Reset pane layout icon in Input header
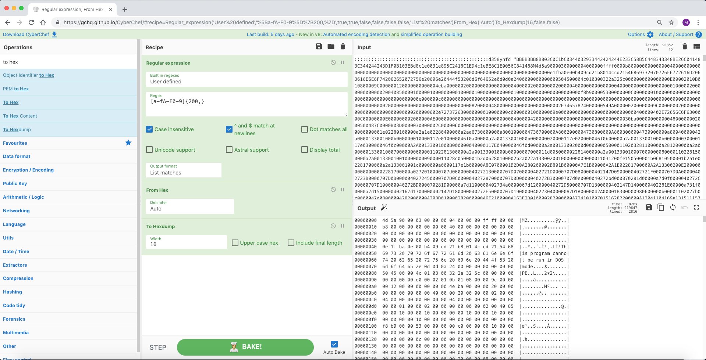 pos(696,46)
